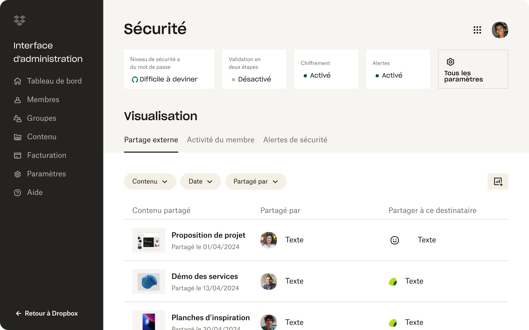The image size is (529, 330).
Task: Click Partagé par column header
Action: (280, 210)
